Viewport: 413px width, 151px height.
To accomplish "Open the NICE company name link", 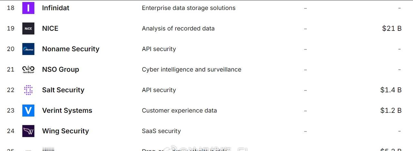I will pos(50,29).
